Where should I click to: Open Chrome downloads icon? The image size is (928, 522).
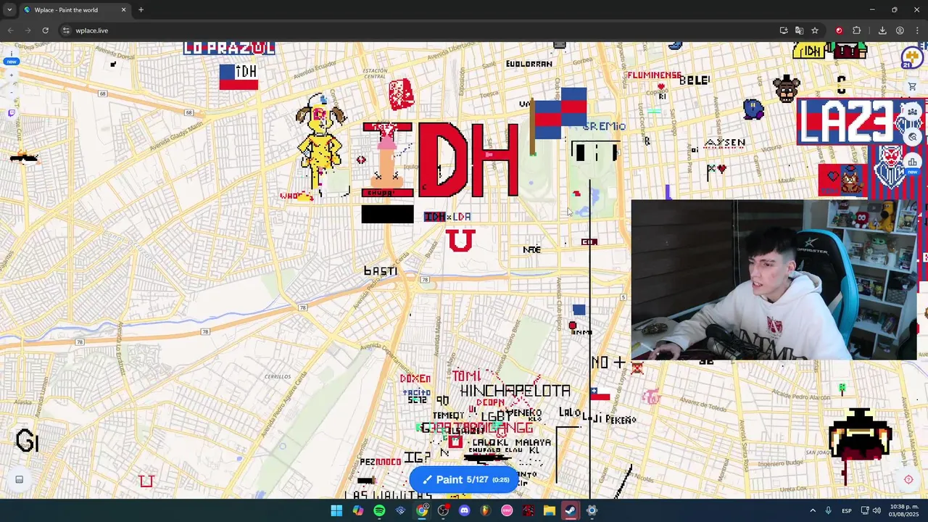(882, 30)
